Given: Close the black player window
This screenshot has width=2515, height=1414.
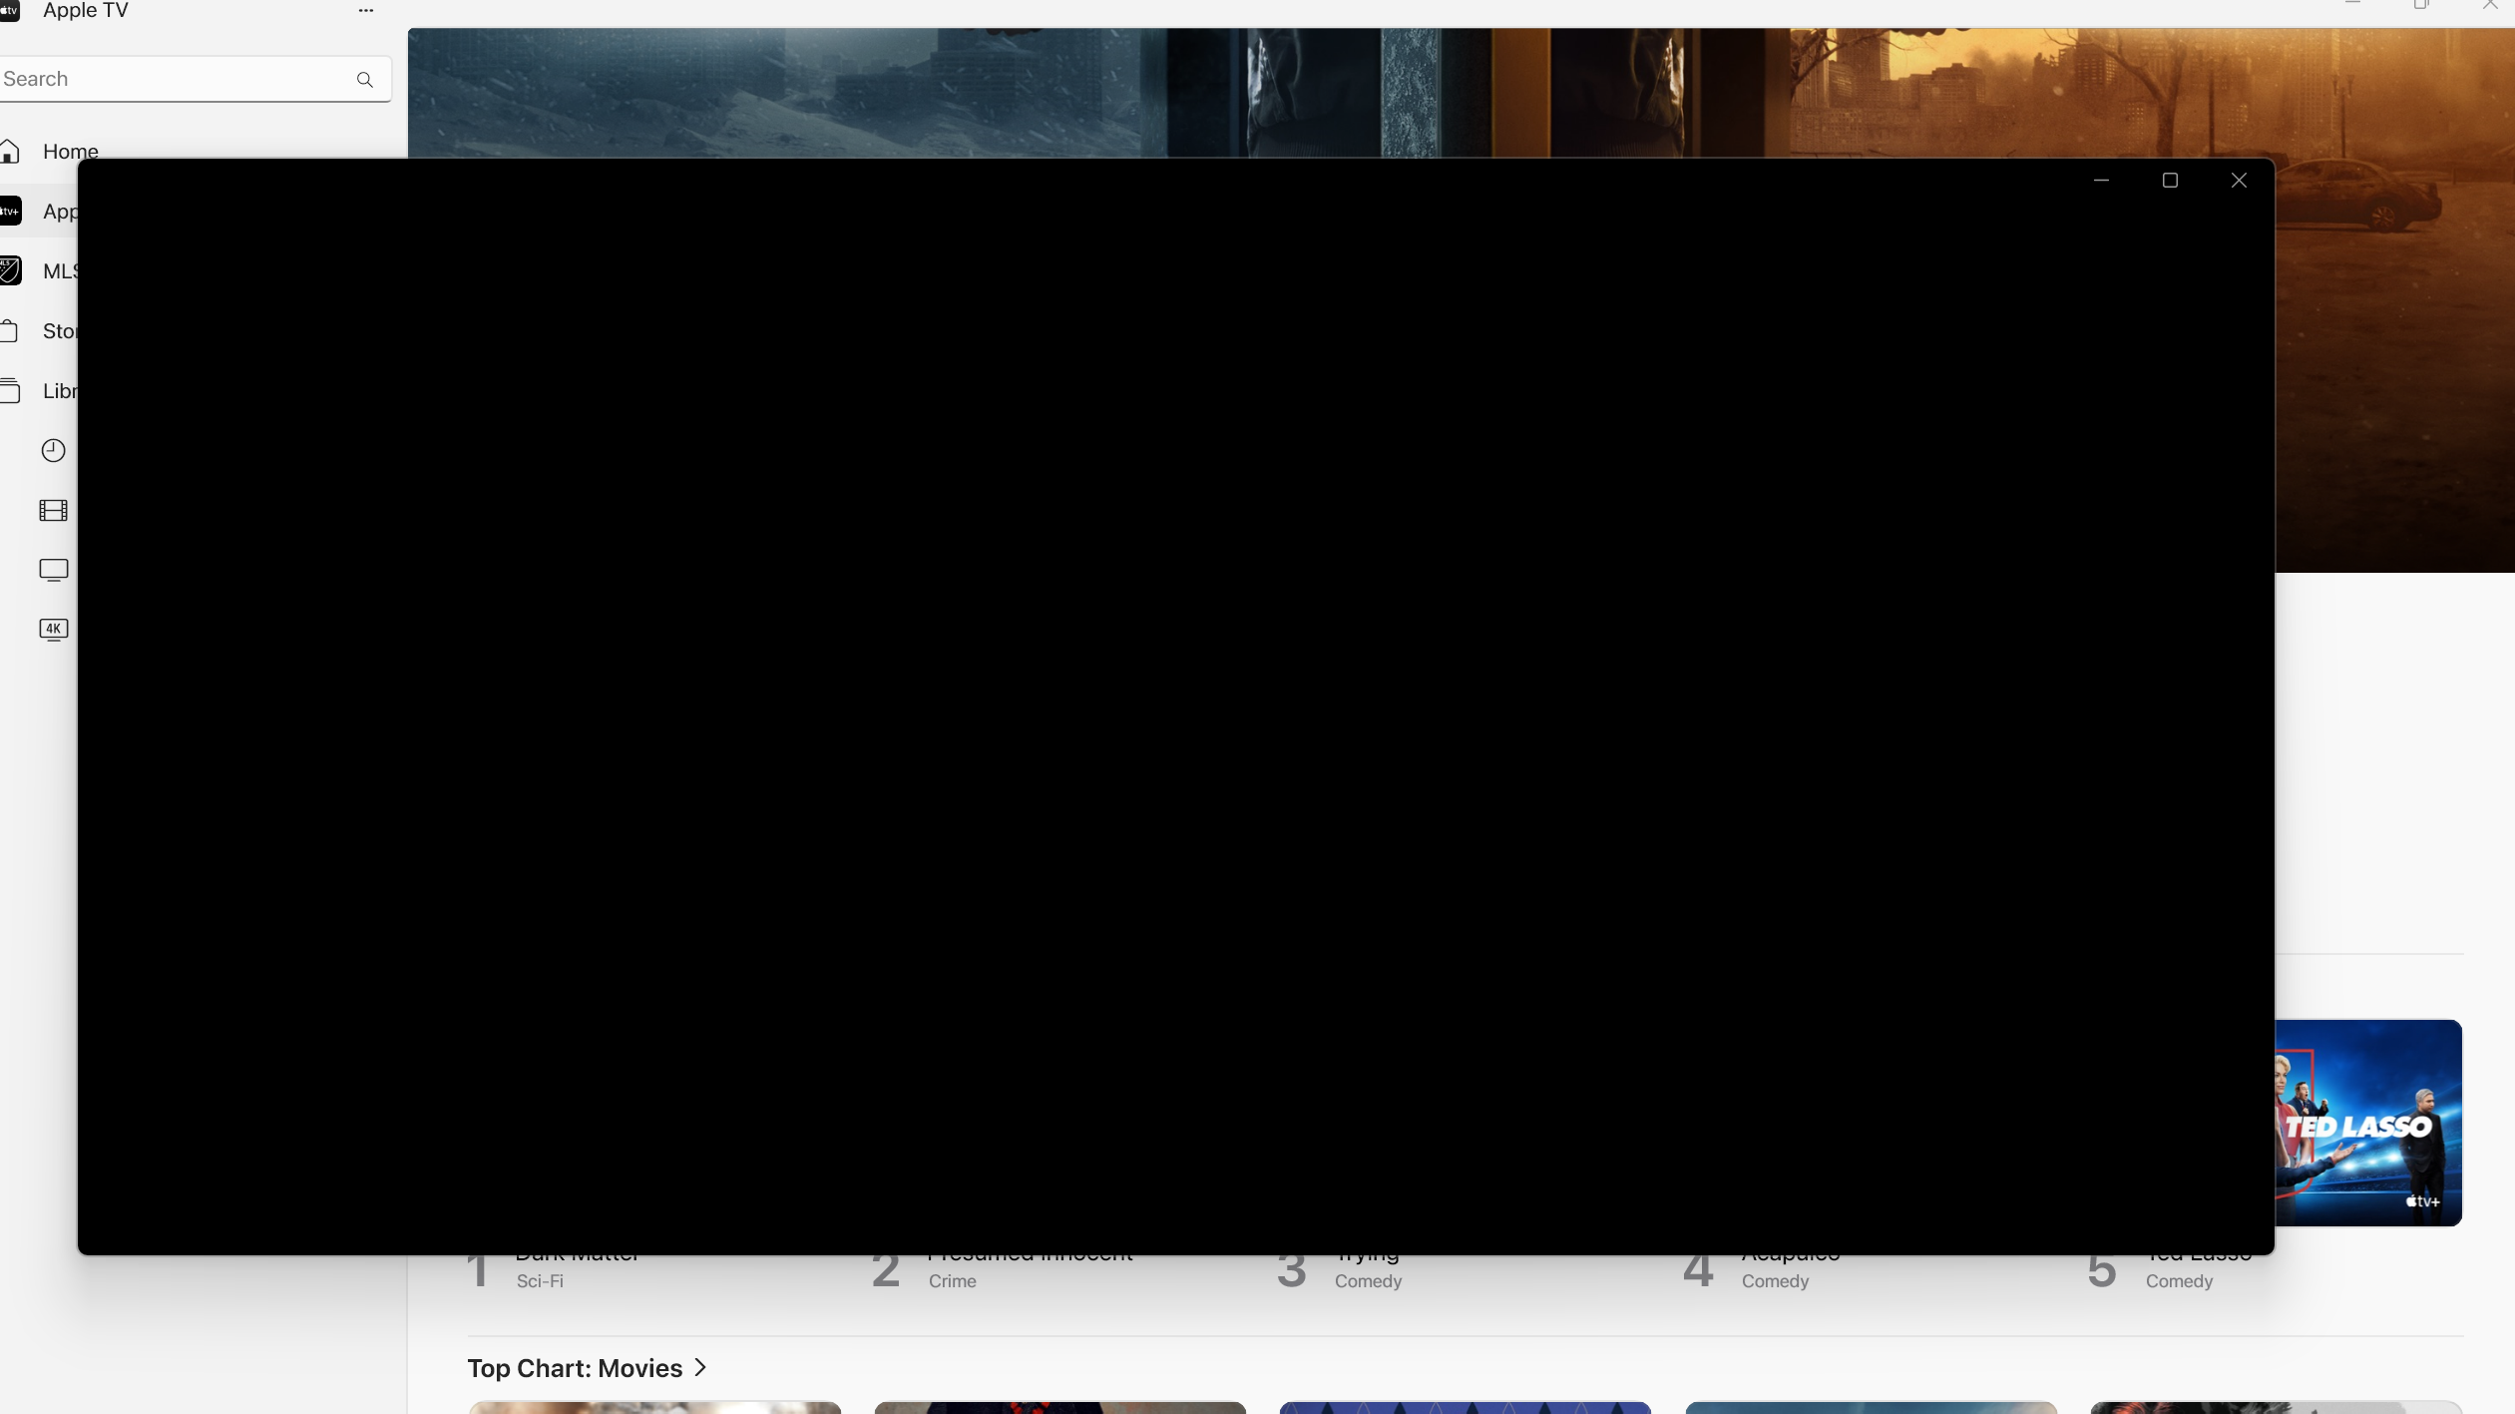Looking at the screenshot, I should [x=2239, y=181].
